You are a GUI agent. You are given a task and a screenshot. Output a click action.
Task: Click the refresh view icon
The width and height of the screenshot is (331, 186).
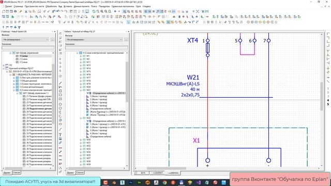(94, 11)
